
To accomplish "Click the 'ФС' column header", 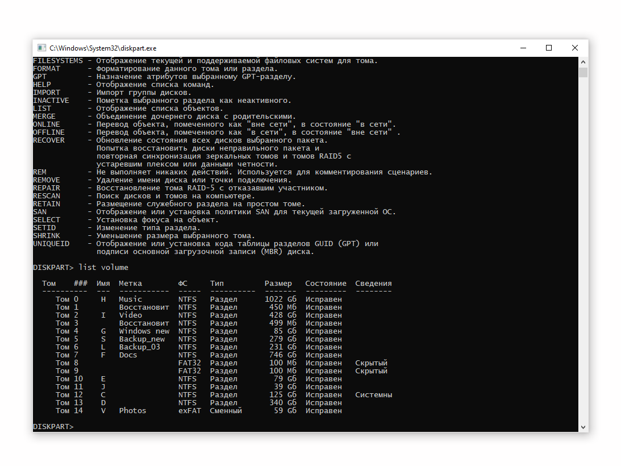I will 182,284.
